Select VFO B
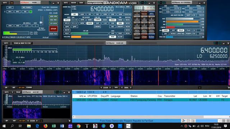 tap(67, 23)
